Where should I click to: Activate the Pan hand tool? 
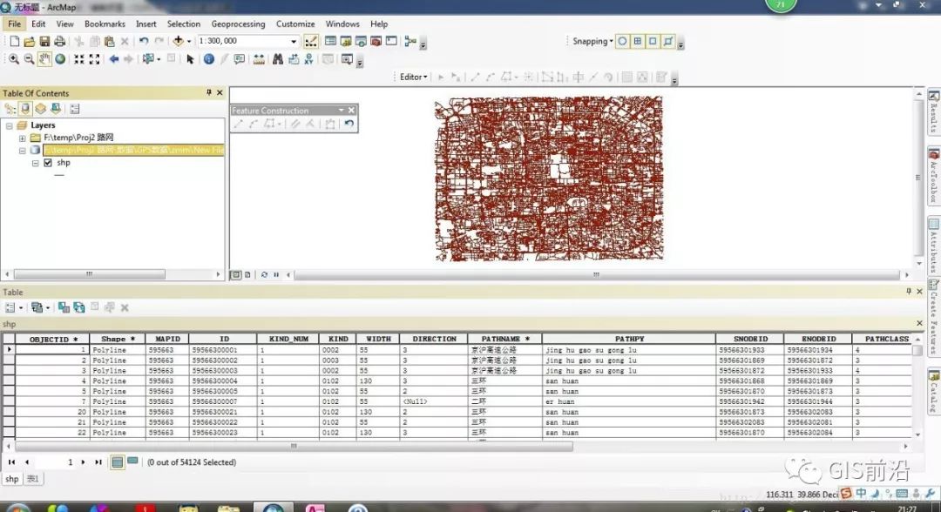click(44, 59)
